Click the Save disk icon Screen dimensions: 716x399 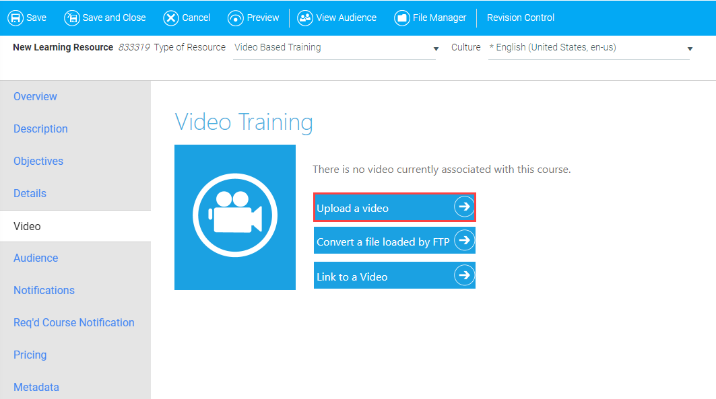[x=15, y=18]
